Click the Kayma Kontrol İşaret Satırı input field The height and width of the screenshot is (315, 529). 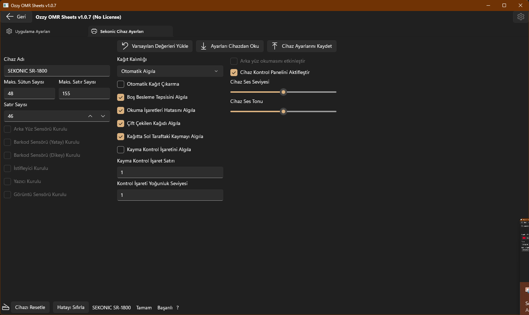tap(170, 172)
